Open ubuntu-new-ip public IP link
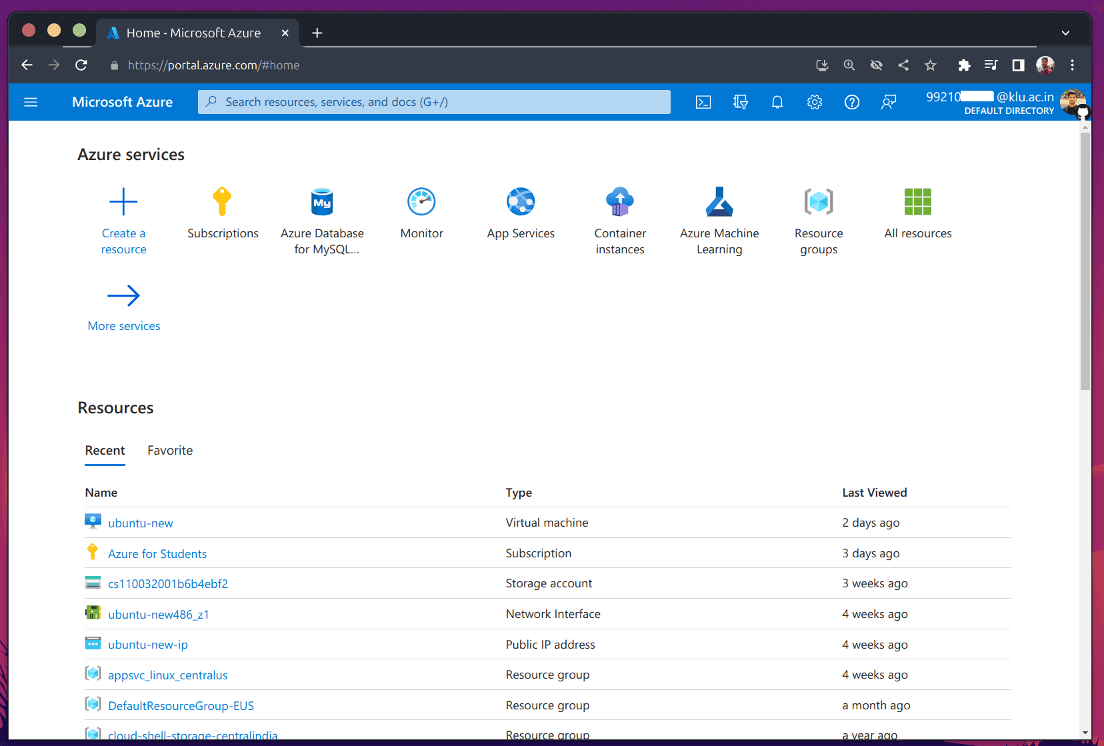The width and height of the screenshot is (1104, 746). (x=148, y=645)
